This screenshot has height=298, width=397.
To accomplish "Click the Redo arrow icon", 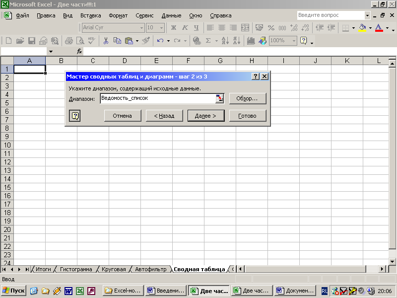I will [177, 41].
